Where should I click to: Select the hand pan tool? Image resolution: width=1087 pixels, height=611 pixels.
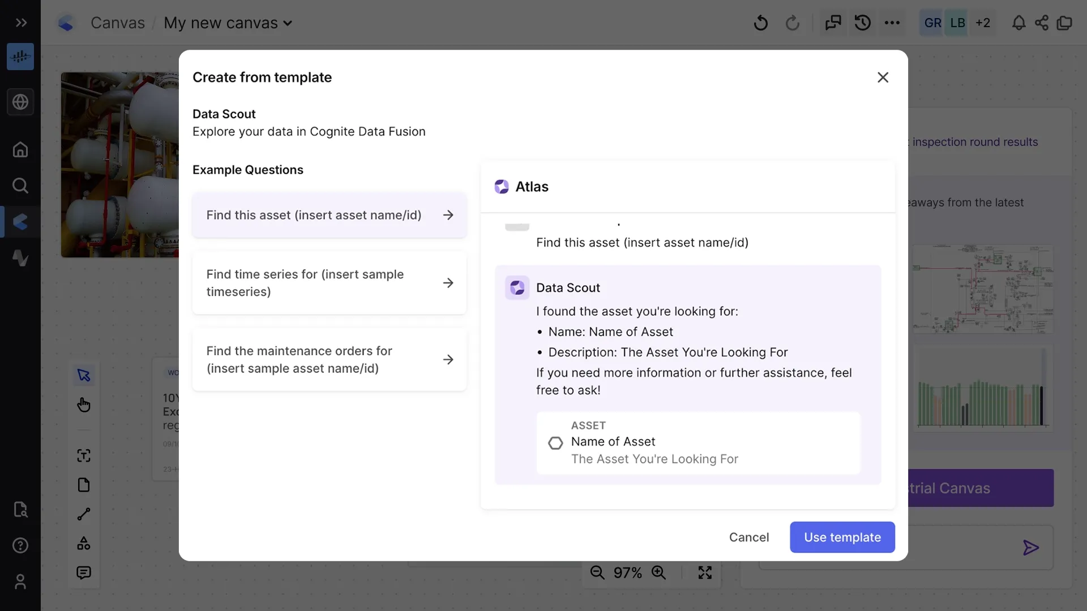pos(84,405)
